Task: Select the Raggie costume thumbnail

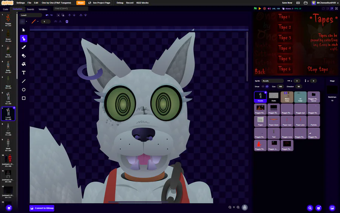Action: click(8, 20)
